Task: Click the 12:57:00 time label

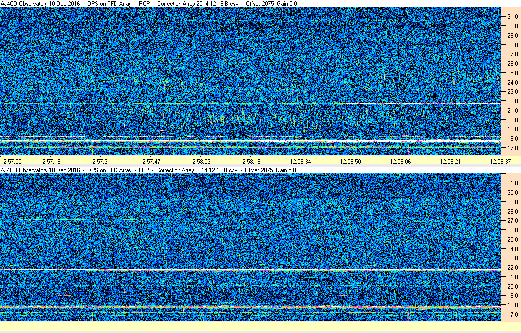Action: coord(11,162)
